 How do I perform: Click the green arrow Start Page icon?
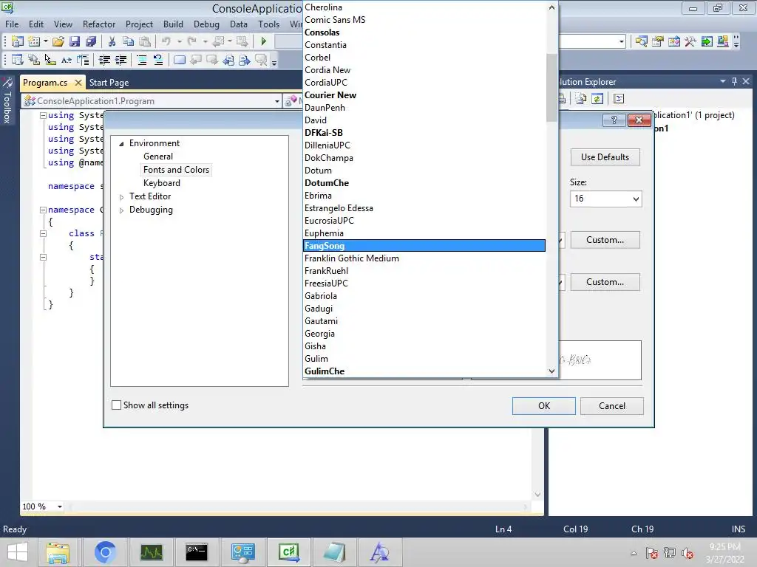coord(707,41)
